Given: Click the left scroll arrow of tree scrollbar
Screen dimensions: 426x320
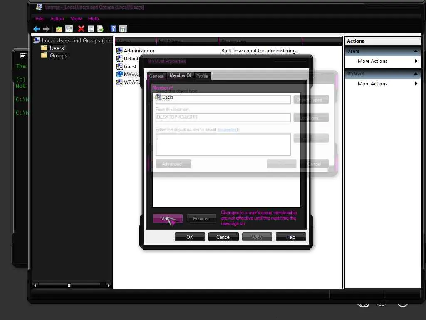Looking at the screenshot, I should coord(35,285).
